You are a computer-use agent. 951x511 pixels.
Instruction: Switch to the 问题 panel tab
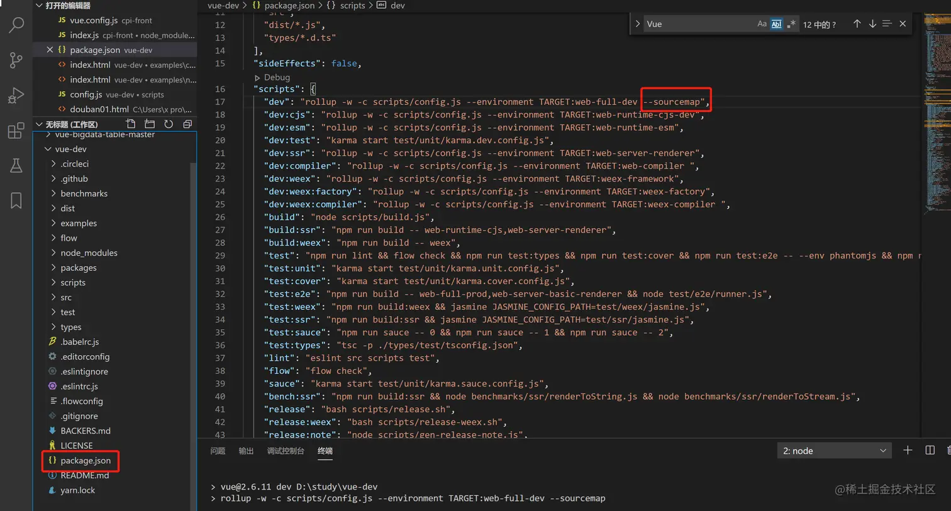pyautogui.click(x=218, y=451)
